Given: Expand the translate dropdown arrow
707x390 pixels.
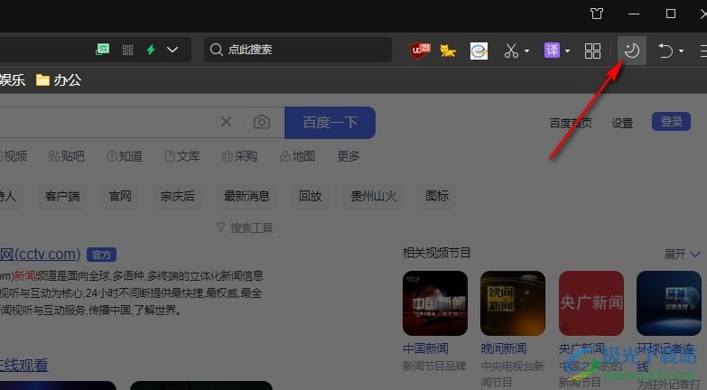Looking at the screenshot, I should [567, 51].
